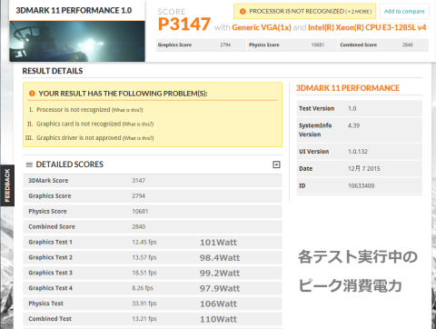The width and height of the screenshot is (436, 329).
Task: Click the 3DMark 11 benchmark thumbnail image
Action: pos(77,42)
